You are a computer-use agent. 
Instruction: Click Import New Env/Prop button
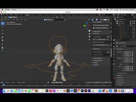click(x=101, y=28)
